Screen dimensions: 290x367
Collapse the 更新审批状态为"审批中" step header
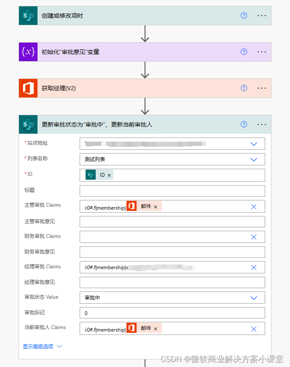coord(145,124)
